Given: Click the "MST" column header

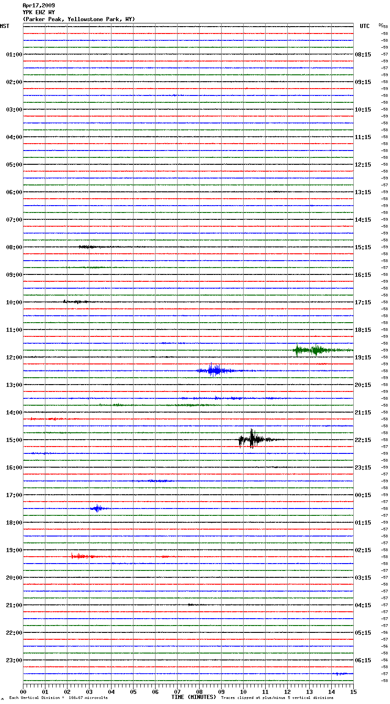Looking at the screenshot, I should point(5,26).
